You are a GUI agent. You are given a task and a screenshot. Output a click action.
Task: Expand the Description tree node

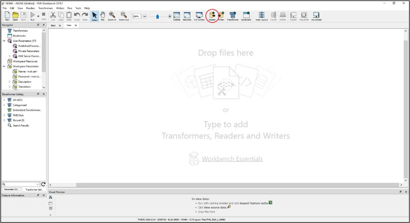(9, 82)
